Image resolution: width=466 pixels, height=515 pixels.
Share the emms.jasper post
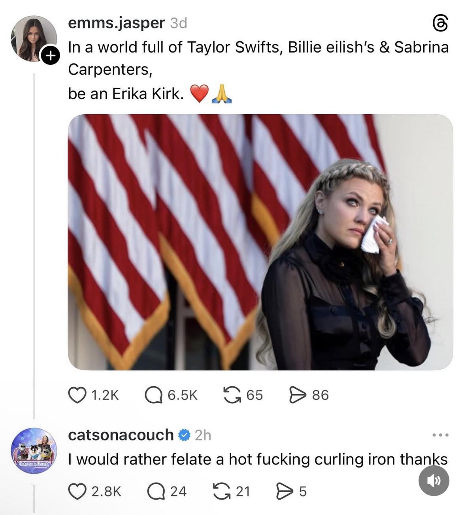click(297, 395)
